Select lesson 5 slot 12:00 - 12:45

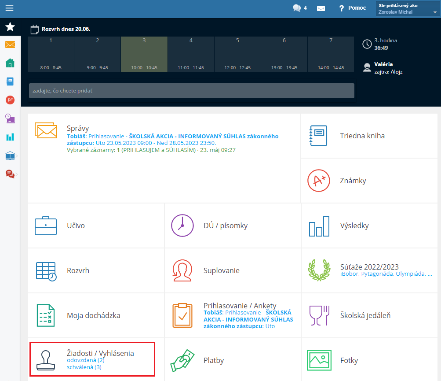point(238,54)
